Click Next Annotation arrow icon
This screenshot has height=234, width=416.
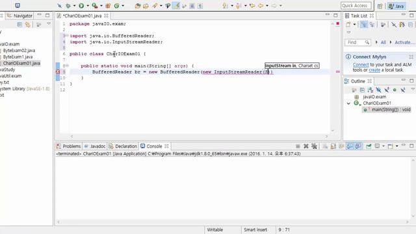225,6
